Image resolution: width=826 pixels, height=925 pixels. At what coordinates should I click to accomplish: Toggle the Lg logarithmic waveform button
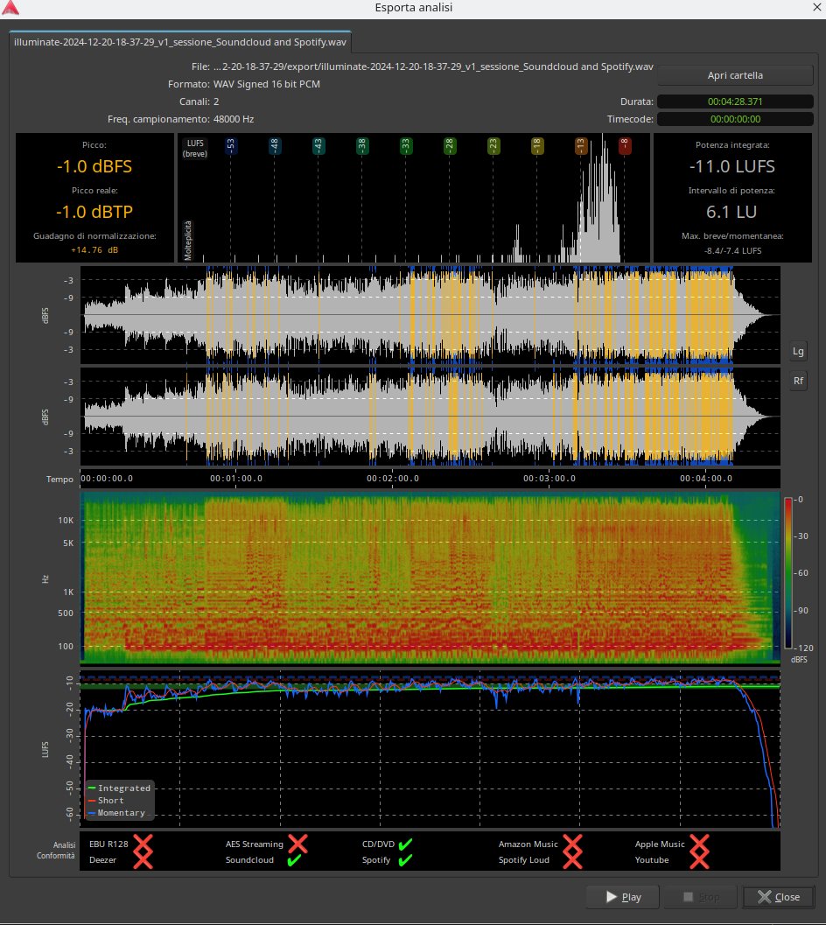click(798, 351)
